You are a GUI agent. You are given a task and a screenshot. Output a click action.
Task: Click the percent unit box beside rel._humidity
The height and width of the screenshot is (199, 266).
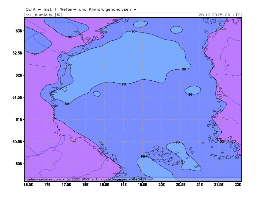tap(58, 15)
